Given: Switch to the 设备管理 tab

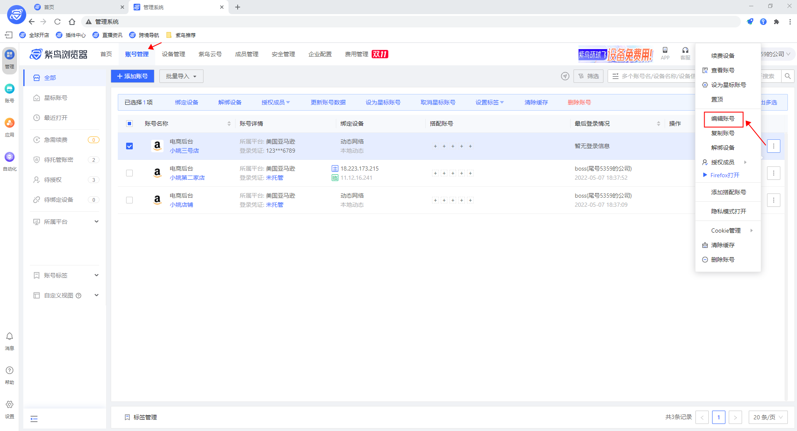Looking at the screenshot, I should [x=173, y=54].
